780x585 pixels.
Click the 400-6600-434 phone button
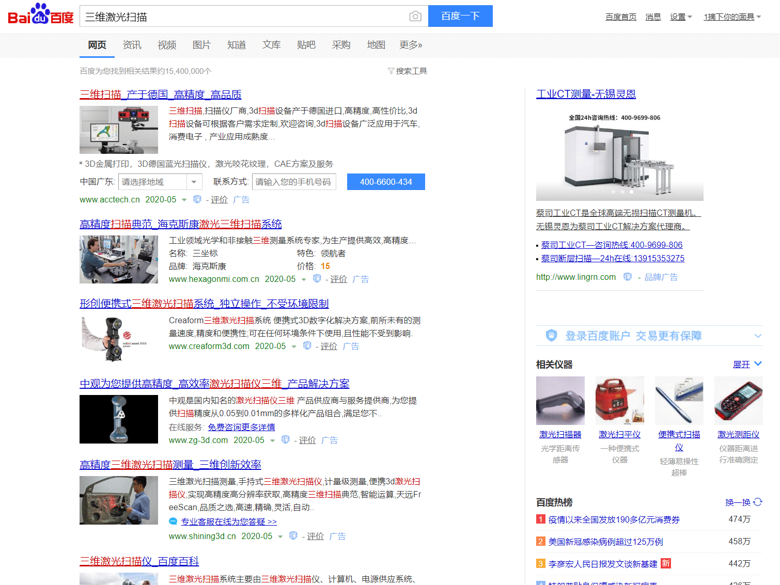pyautogui.click(x=386, y=182)
